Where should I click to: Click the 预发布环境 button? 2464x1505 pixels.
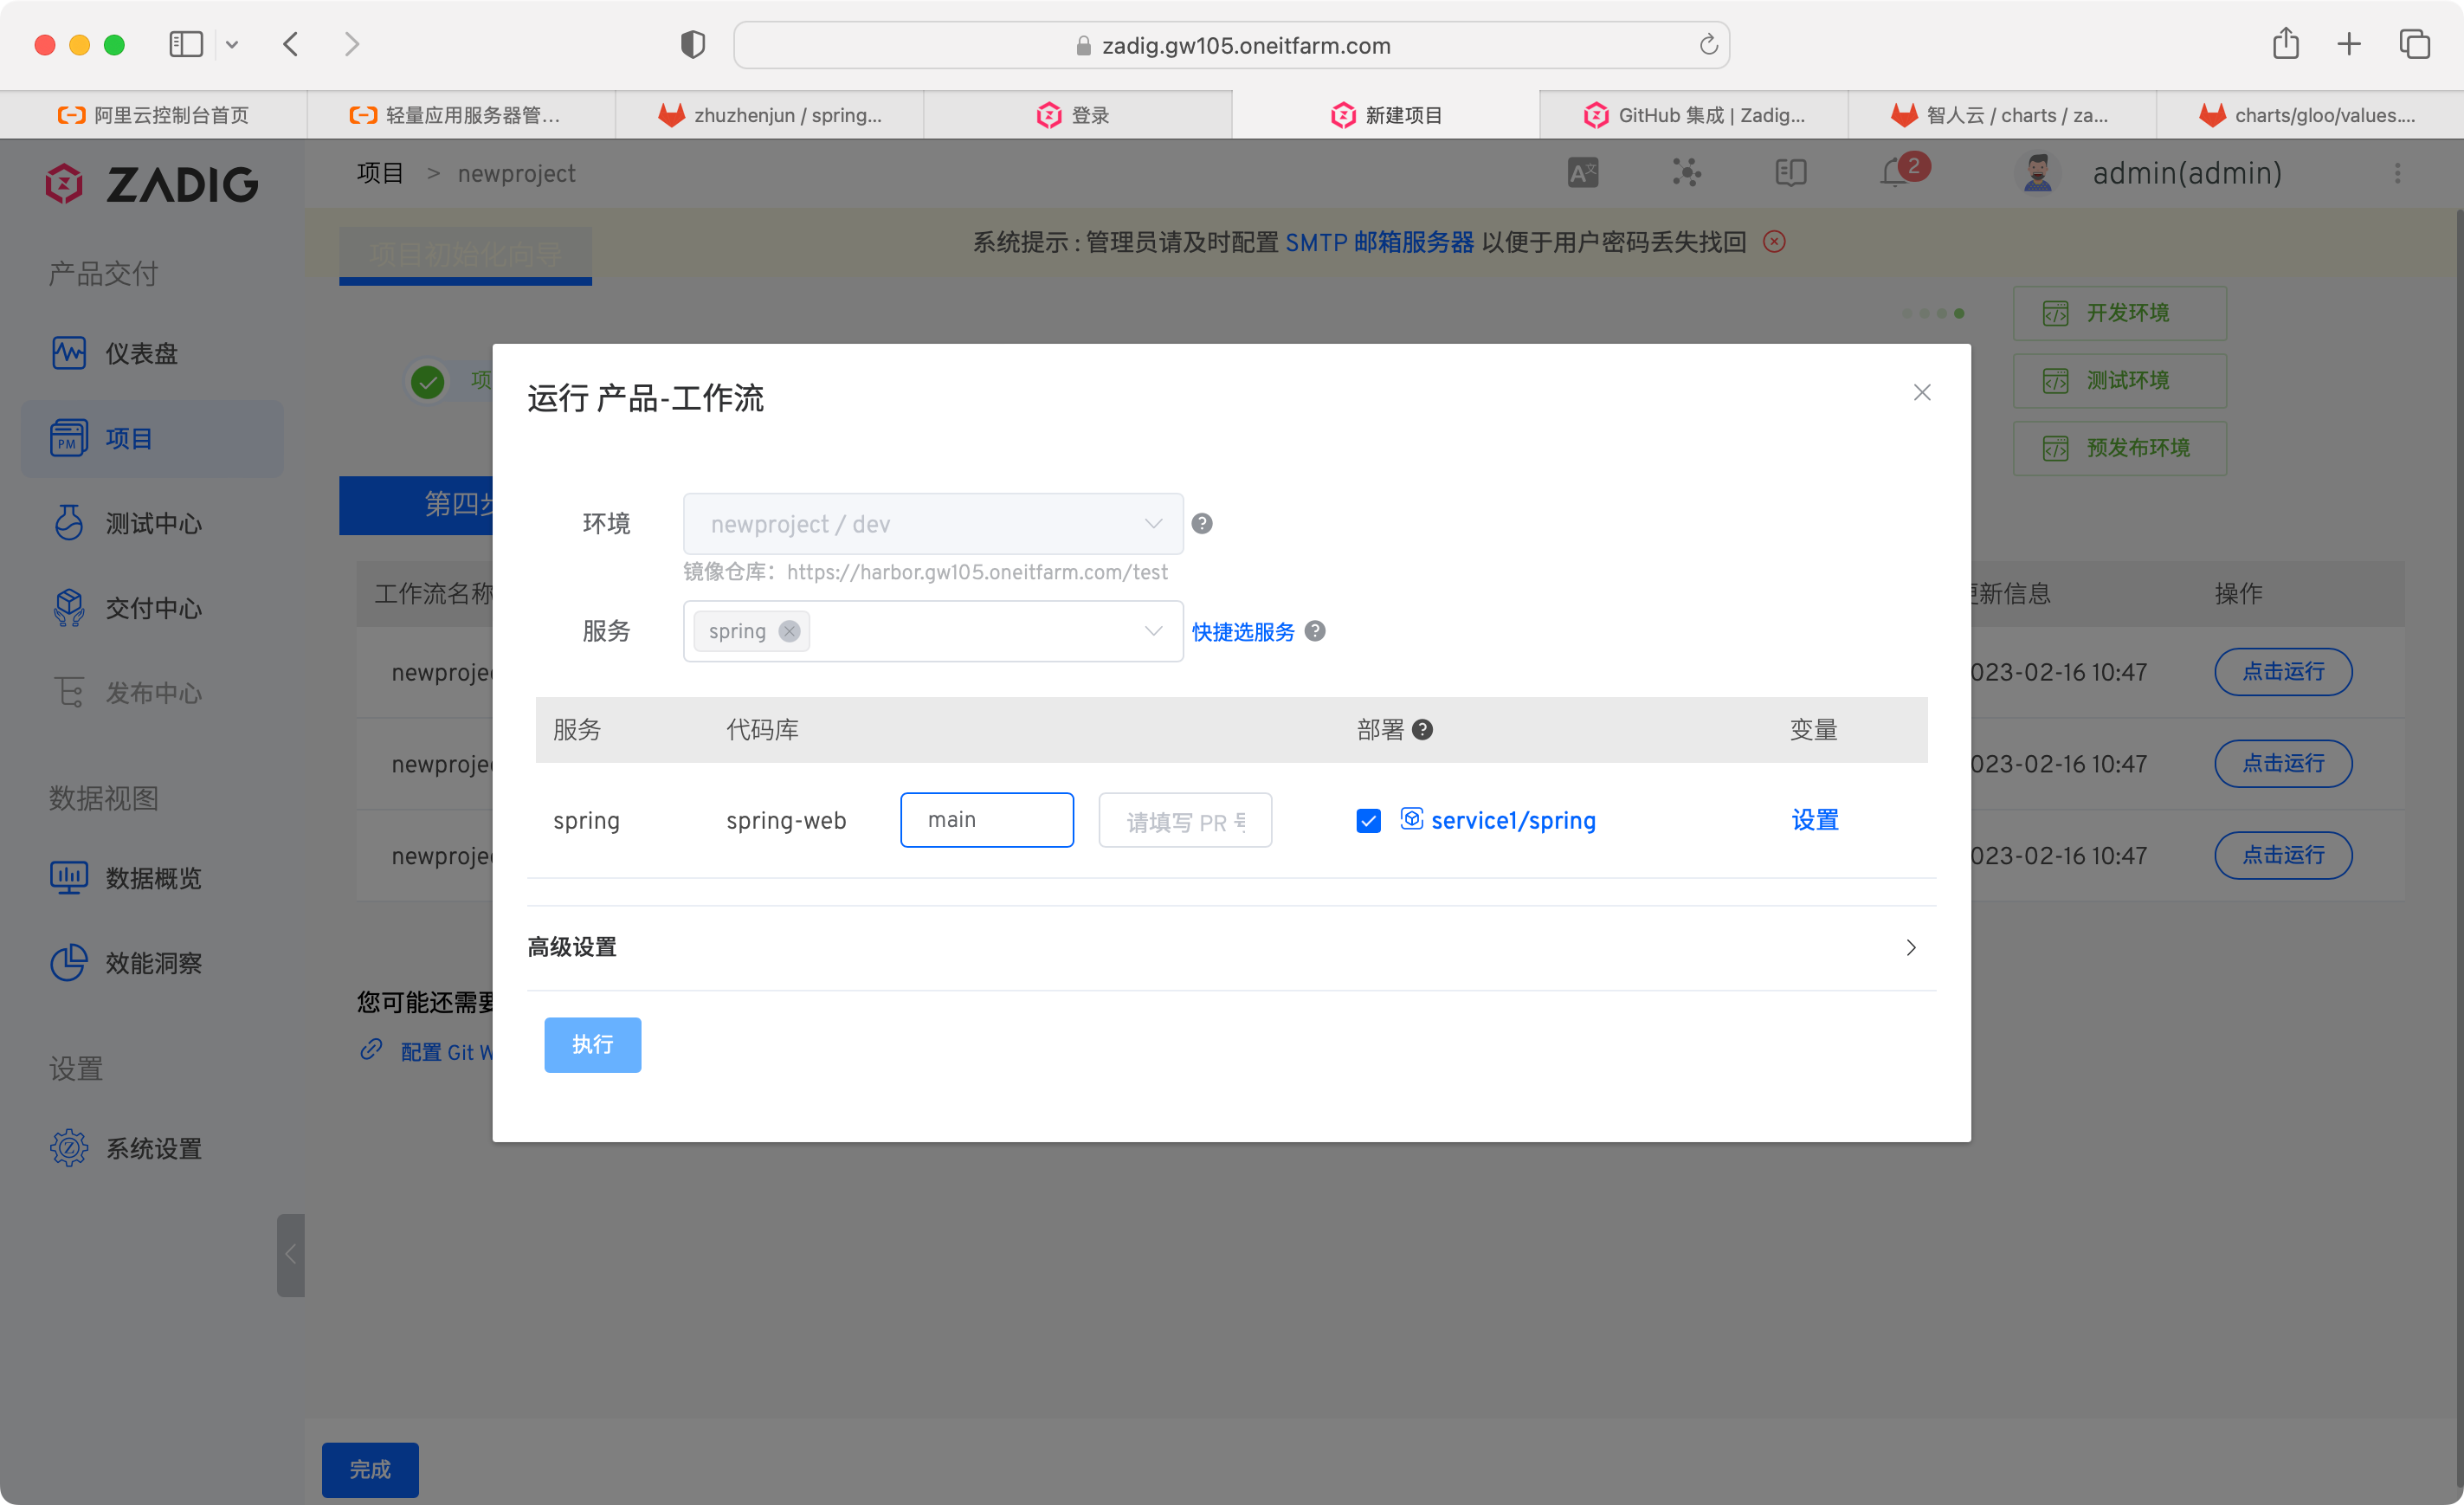click(x=2119, y=448)
